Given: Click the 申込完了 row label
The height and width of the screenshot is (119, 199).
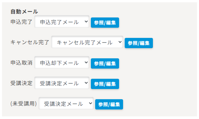Looking at the screenshot, I should [21, 22].
